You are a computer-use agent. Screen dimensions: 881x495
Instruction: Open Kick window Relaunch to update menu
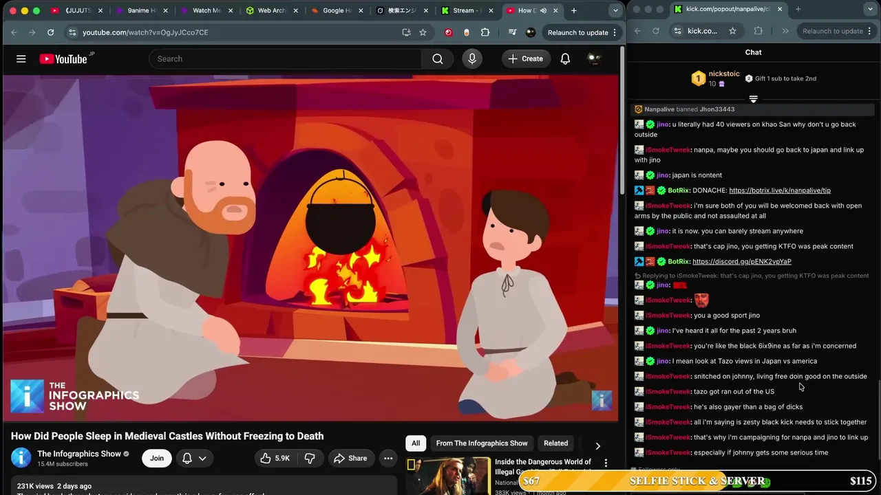click(x=836, y=31)
